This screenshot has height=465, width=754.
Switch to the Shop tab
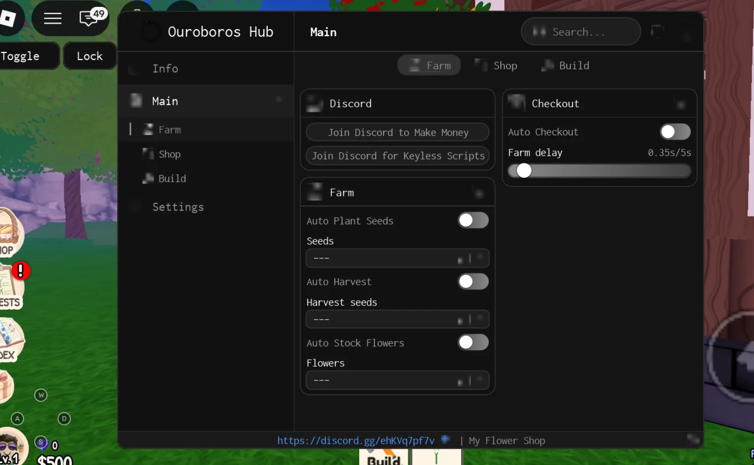[x=496, y=65]
